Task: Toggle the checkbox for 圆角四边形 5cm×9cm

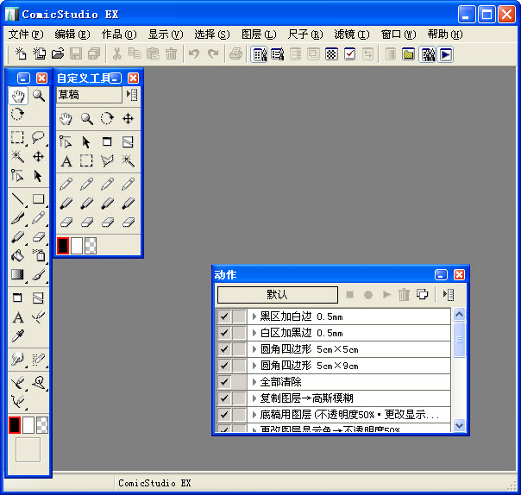Action: (224, 366)
